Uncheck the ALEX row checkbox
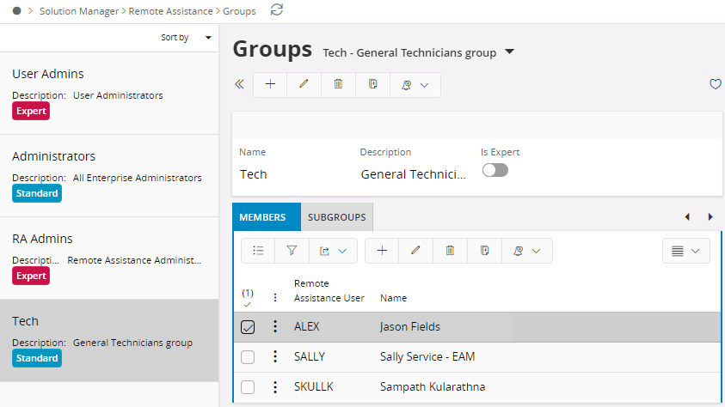This screenshot has height=407, width=725. (x=248, y=327)
